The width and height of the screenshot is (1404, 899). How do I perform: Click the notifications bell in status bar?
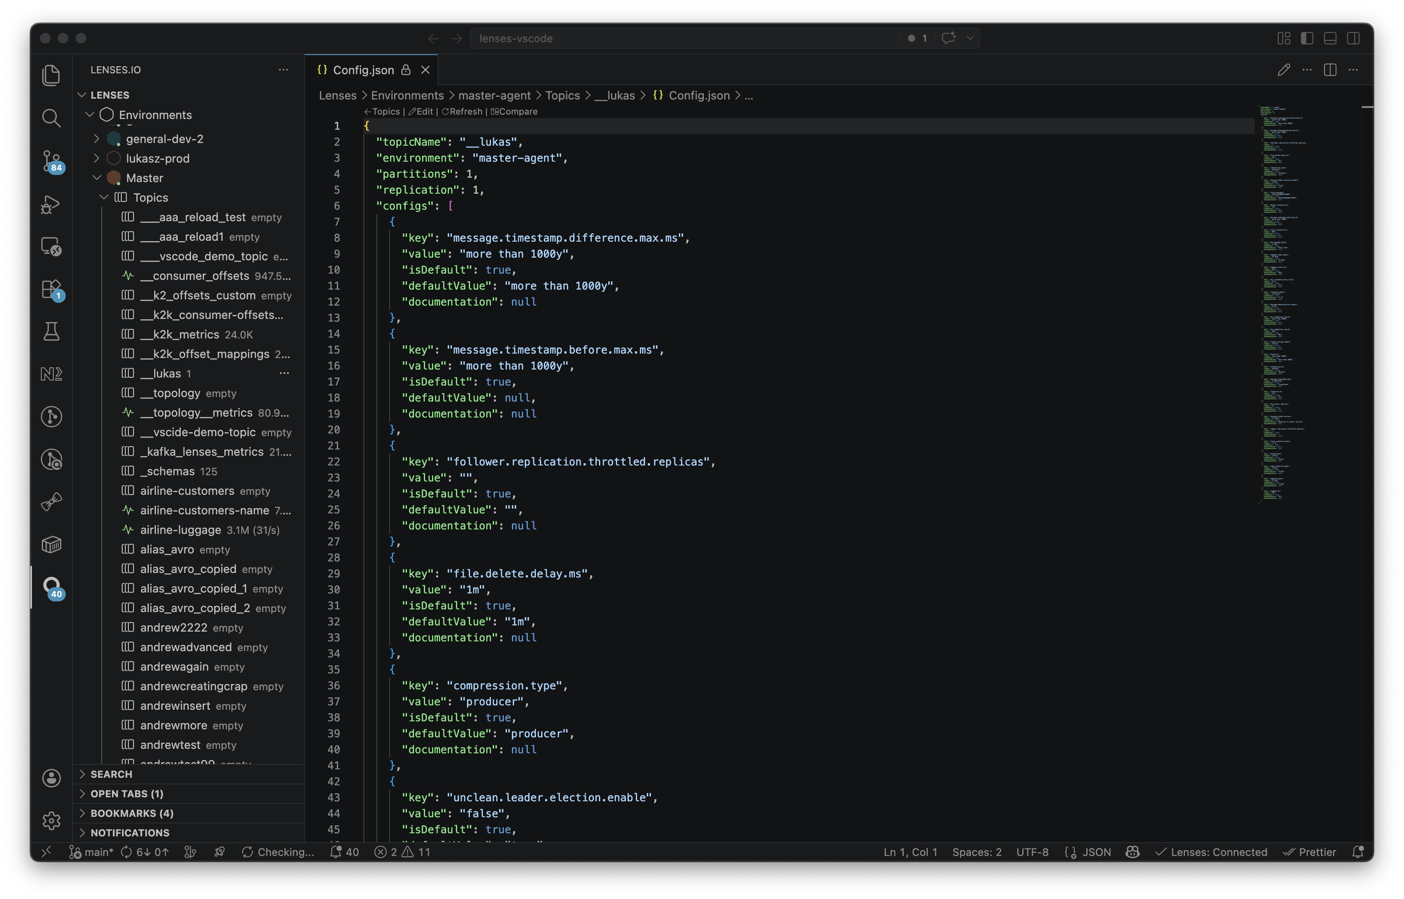click(1358, 852)
